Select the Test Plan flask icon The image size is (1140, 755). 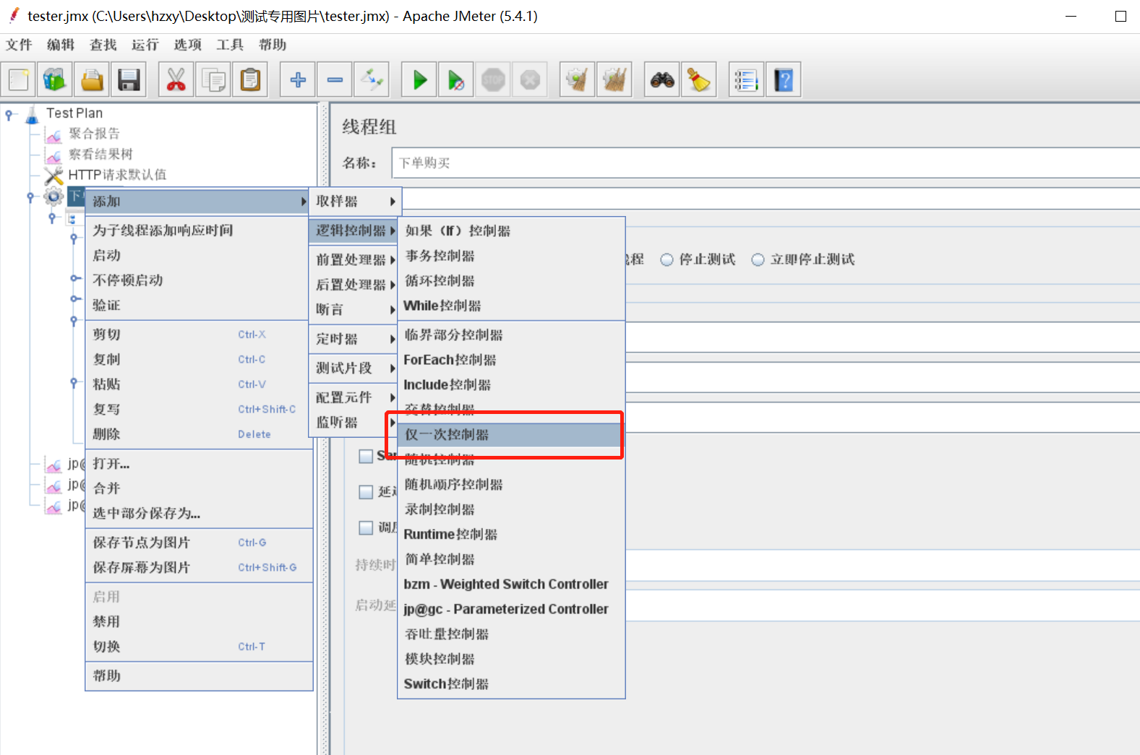[32, 114]
